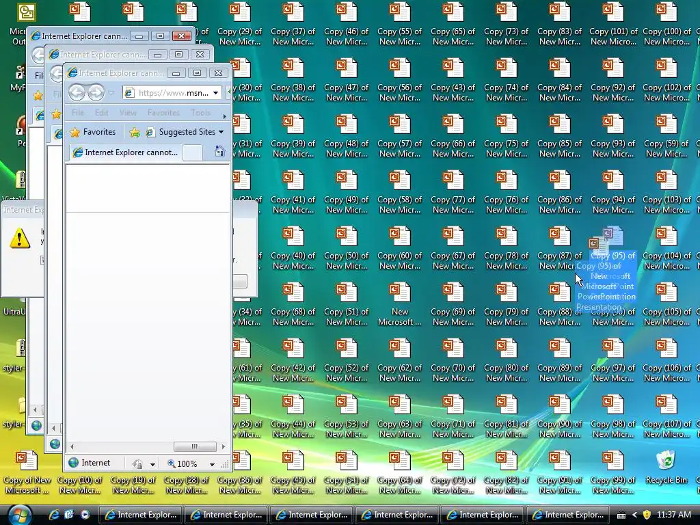This screenshot has height=525, width=700.
Task: Click the keyboard icon in the system tray
Action: coord(621,515)
